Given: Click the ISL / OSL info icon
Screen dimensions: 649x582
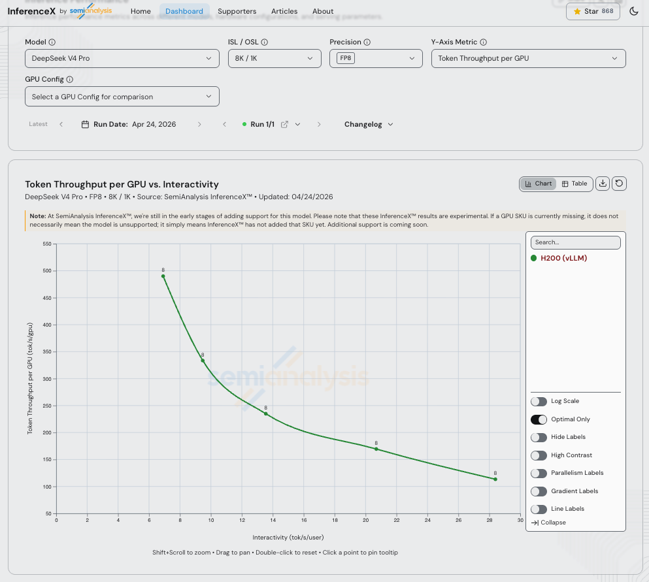Looking at the screenshot, I should [x=265, y=42].
